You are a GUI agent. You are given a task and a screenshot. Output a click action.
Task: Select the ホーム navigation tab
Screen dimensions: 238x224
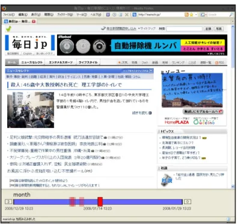[11, 62]
